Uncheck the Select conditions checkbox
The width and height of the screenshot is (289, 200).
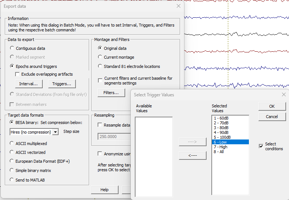(261, 146)
